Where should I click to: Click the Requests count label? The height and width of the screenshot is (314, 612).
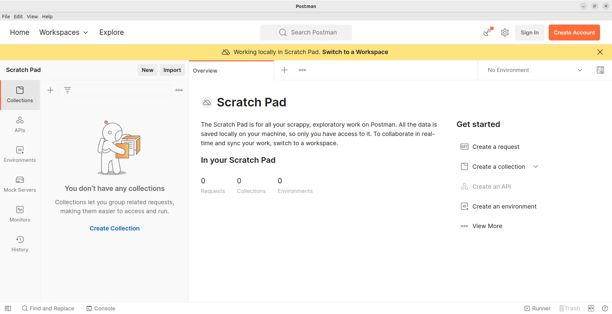[213, 191]
